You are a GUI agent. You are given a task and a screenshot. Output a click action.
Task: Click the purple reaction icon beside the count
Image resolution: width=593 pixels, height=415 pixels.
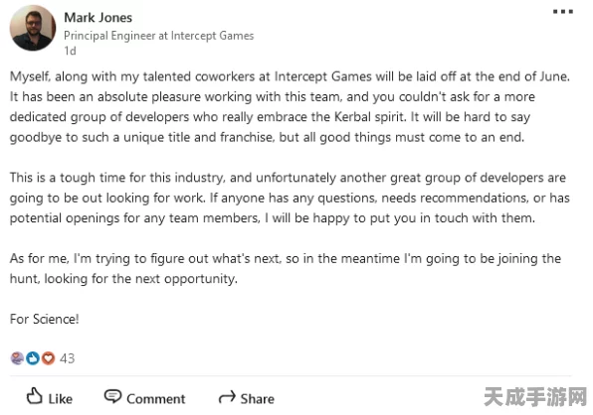17,358
